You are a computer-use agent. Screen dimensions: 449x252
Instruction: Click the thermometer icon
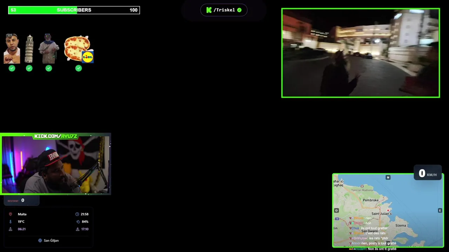click(x=10, y=222)
